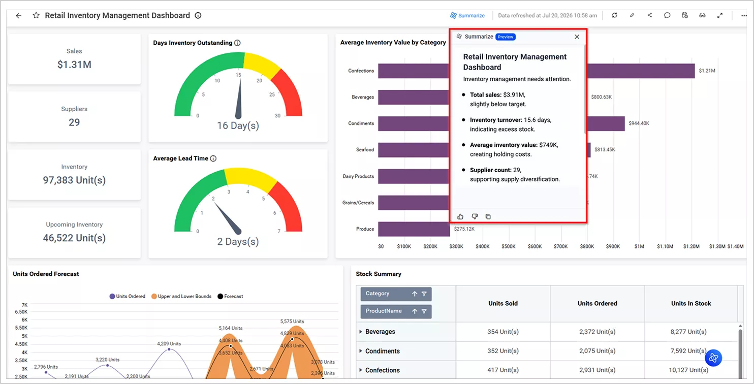
Task: Edit the dashboard with the pencil icon
Action: click(632, 16)
